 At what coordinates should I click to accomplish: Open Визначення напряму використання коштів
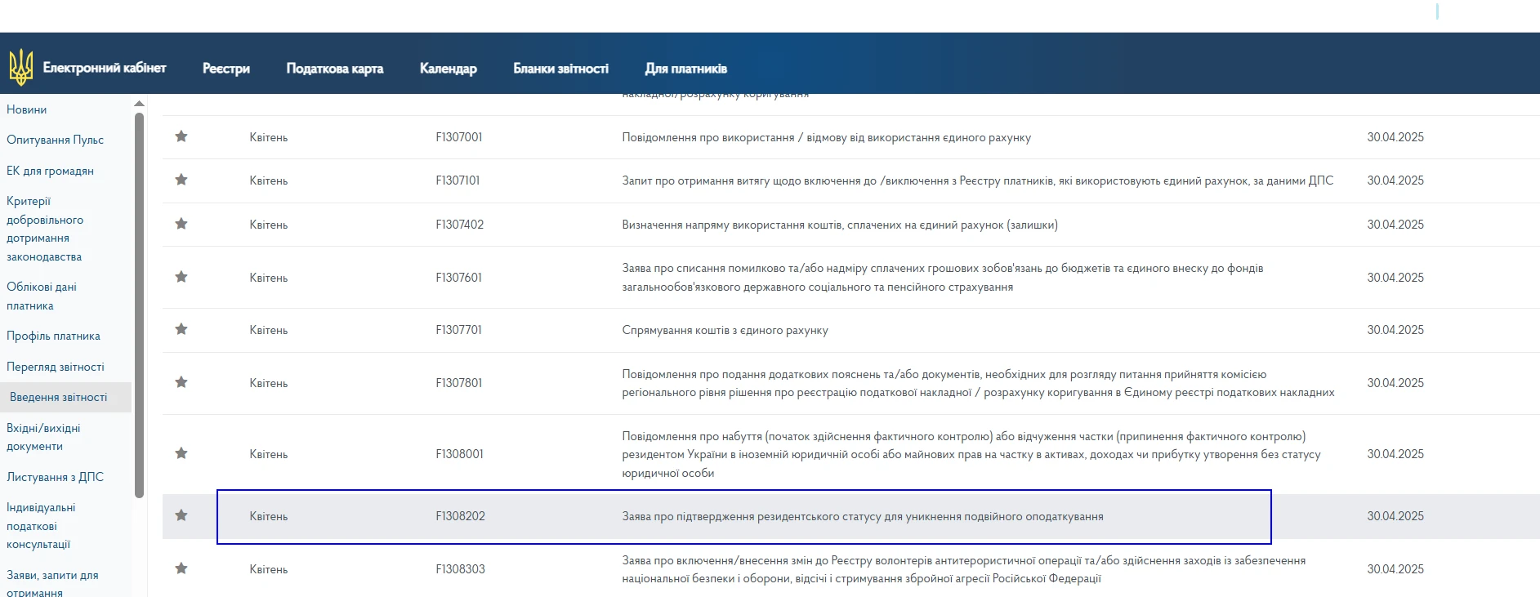pos(840,225)
